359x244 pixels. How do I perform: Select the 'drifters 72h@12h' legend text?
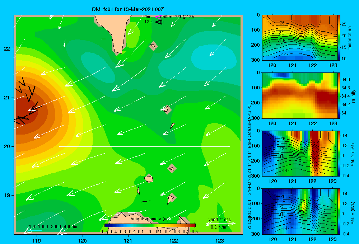coord(177,17)
